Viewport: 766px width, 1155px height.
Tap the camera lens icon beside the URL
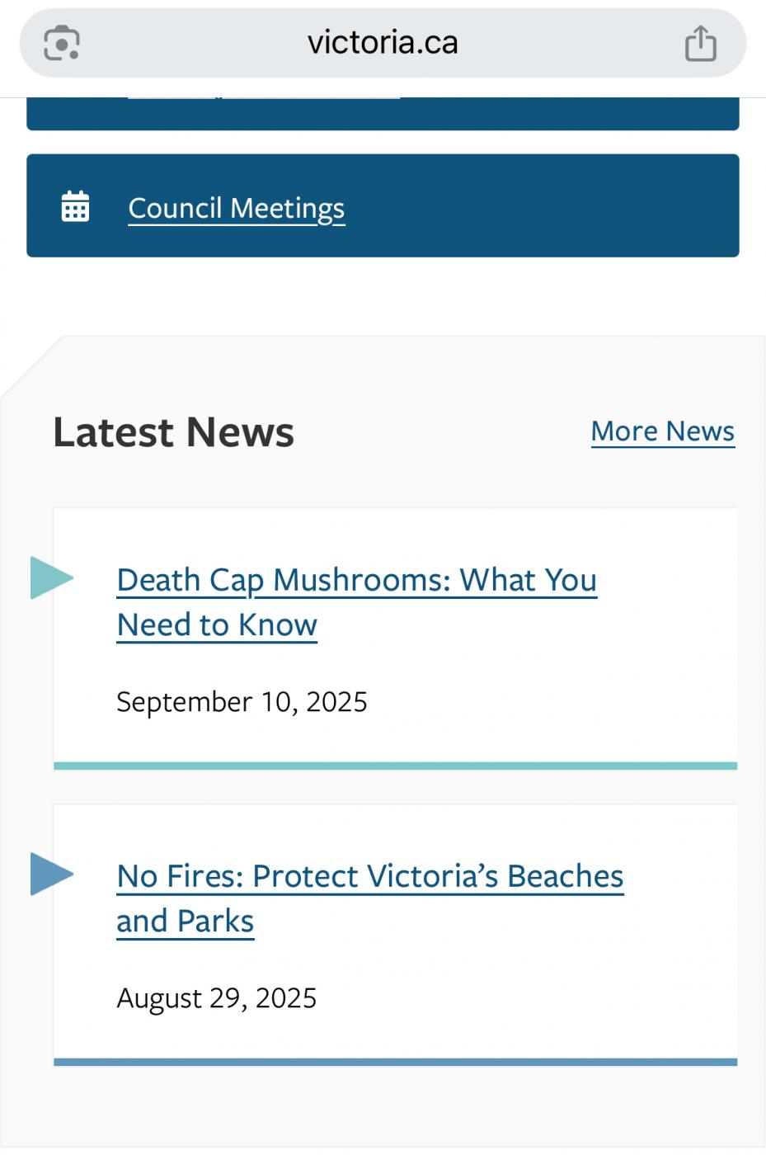(62, 43)
